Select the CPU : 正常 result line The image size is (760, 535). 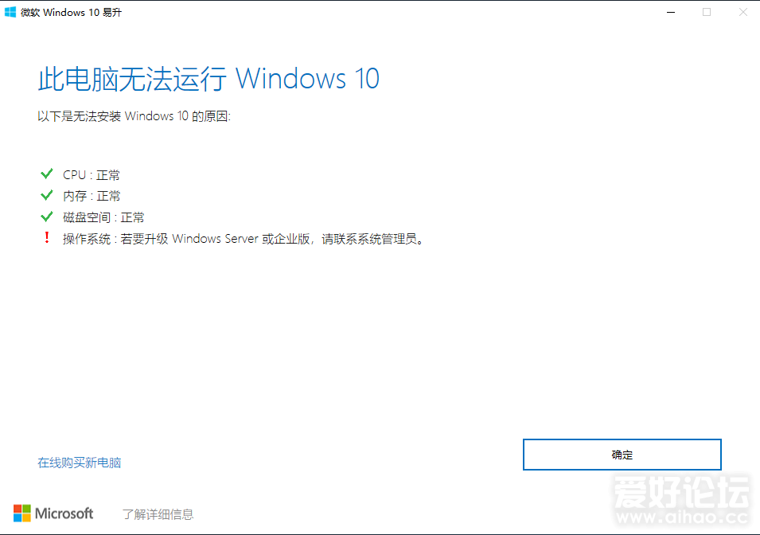point(92,174)
